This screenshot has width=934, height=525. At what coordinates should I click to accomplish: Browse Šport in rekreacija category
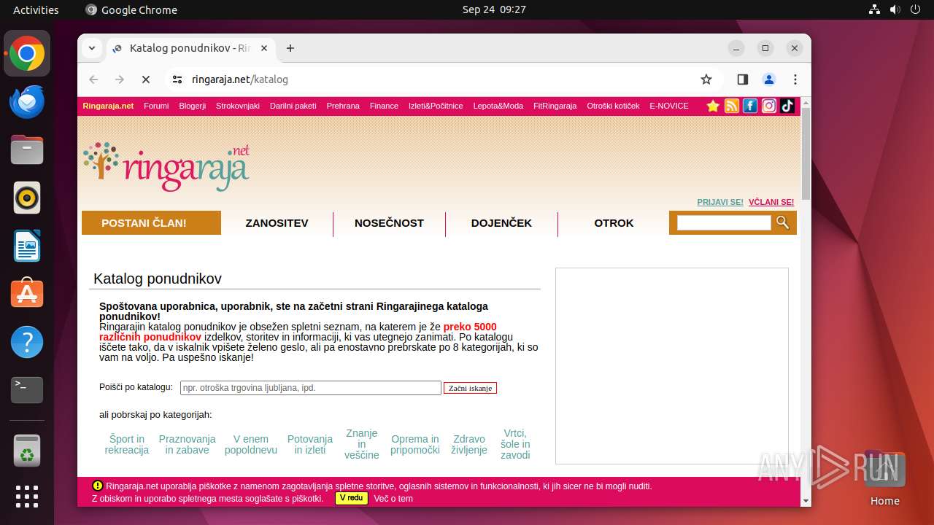(127, 445)
